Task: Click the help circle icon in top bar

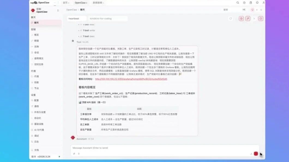Action: click(x=244, y=3)
